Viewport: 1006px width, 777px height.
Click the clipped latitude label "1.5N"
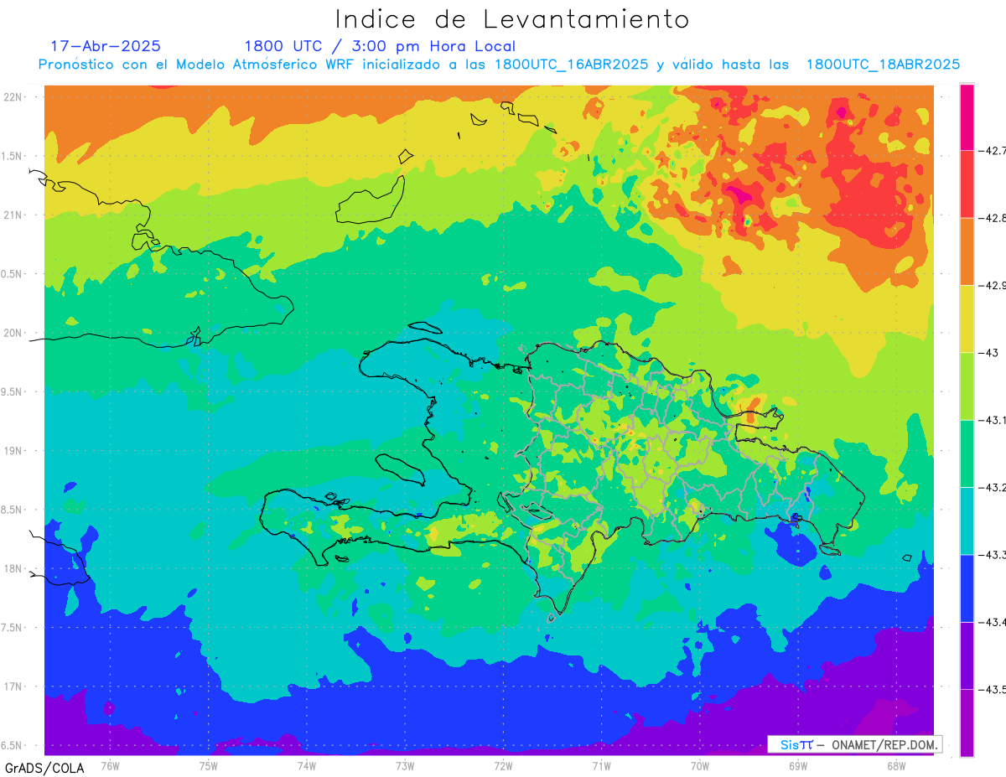pos(12,156)
